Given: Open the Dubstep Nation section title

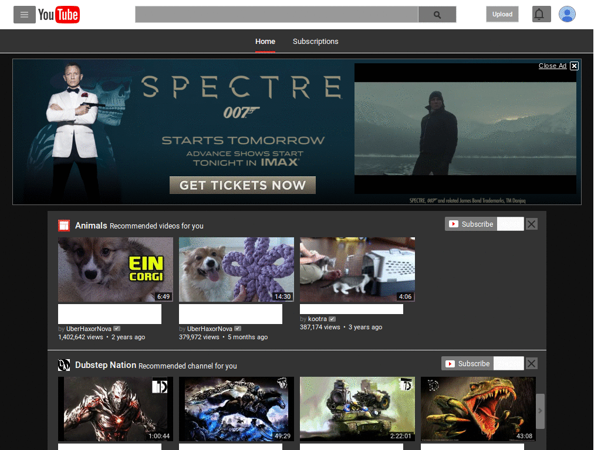Looking at the screenshot, I should point(106,365).
